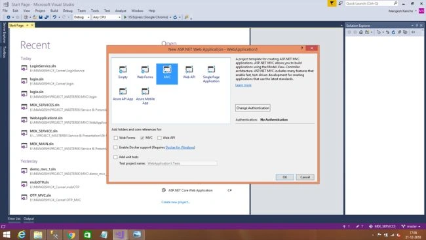Open Internet Explorer from taskbar
426x240 pixels.
(22, 235)
